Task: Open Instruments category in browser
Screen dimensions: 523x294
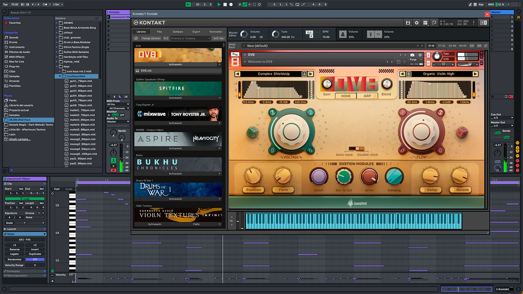Action: point(17,47)
